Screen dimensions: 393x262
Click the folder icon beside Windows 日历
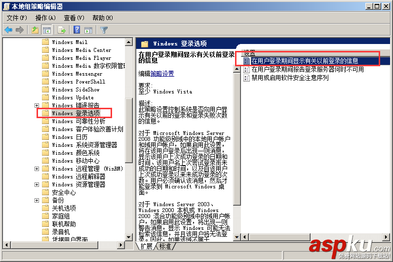[45, 137]
